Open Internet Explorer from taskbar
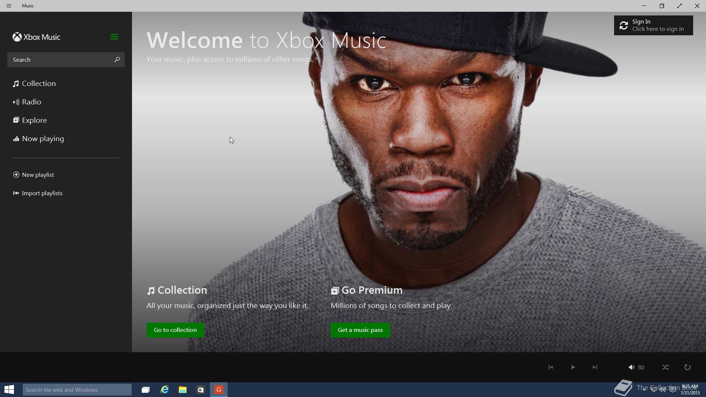 click(x=164, y=390)
